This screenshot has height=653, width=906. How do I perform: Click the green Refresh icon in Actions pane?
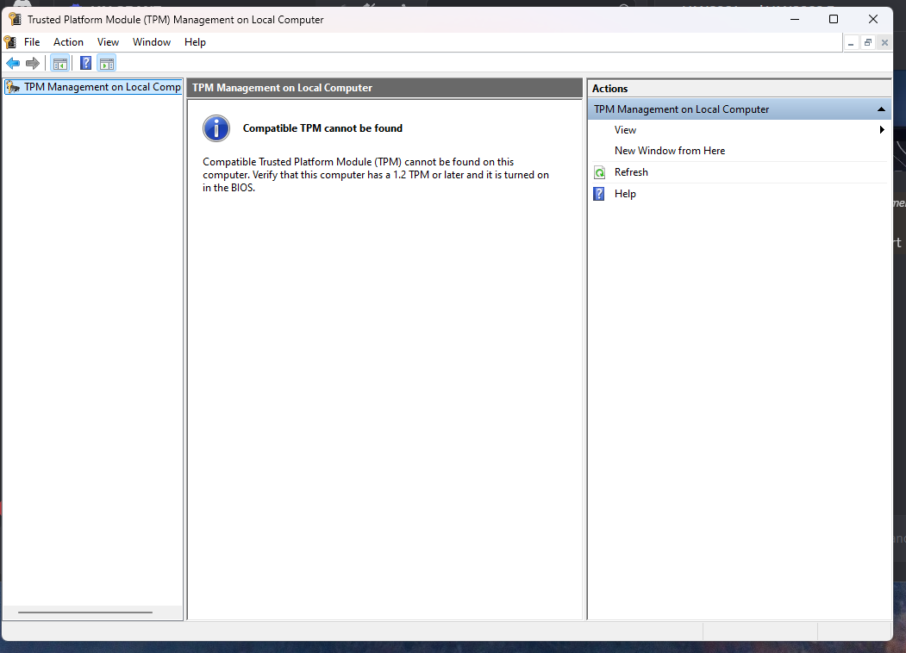point(600,172)
